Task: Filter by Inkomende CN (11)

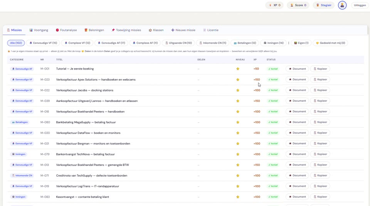Action: click(x=213, y=43)
